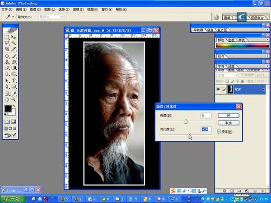Image resolution: width=271 pixels, height=203 pixels.
Task: Open the 滤镜 Filter menu
Action: point(78,9)
